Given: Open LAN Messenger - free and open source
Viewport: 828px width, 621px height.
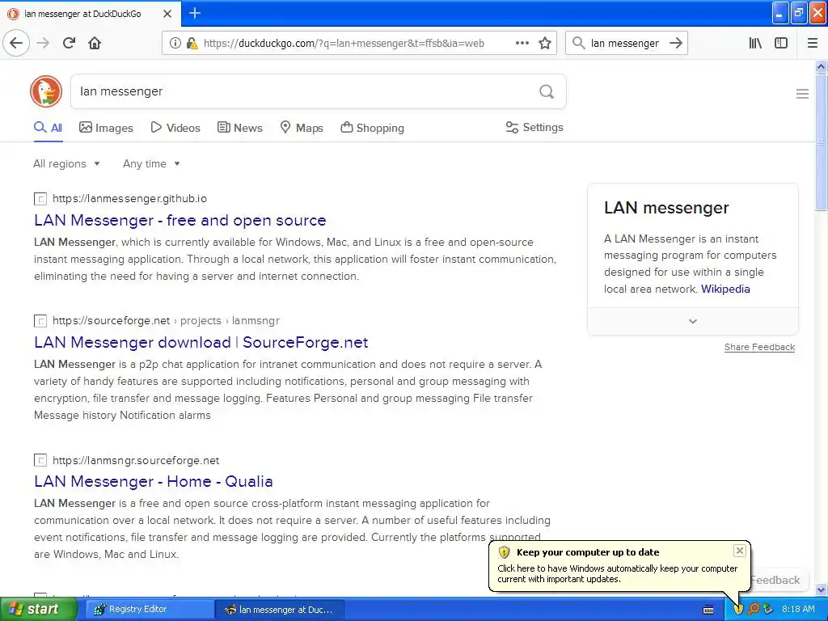Looking at the screenshot, I should coord(180,220).
